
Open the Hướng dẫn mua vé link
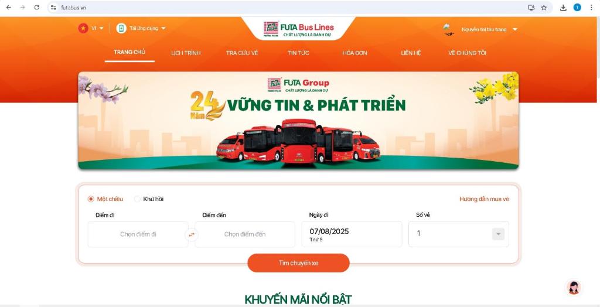[484, 199]
